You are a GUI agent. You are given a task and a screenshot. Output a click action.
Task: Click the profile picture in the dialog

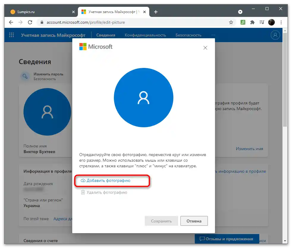coord(144,98)
